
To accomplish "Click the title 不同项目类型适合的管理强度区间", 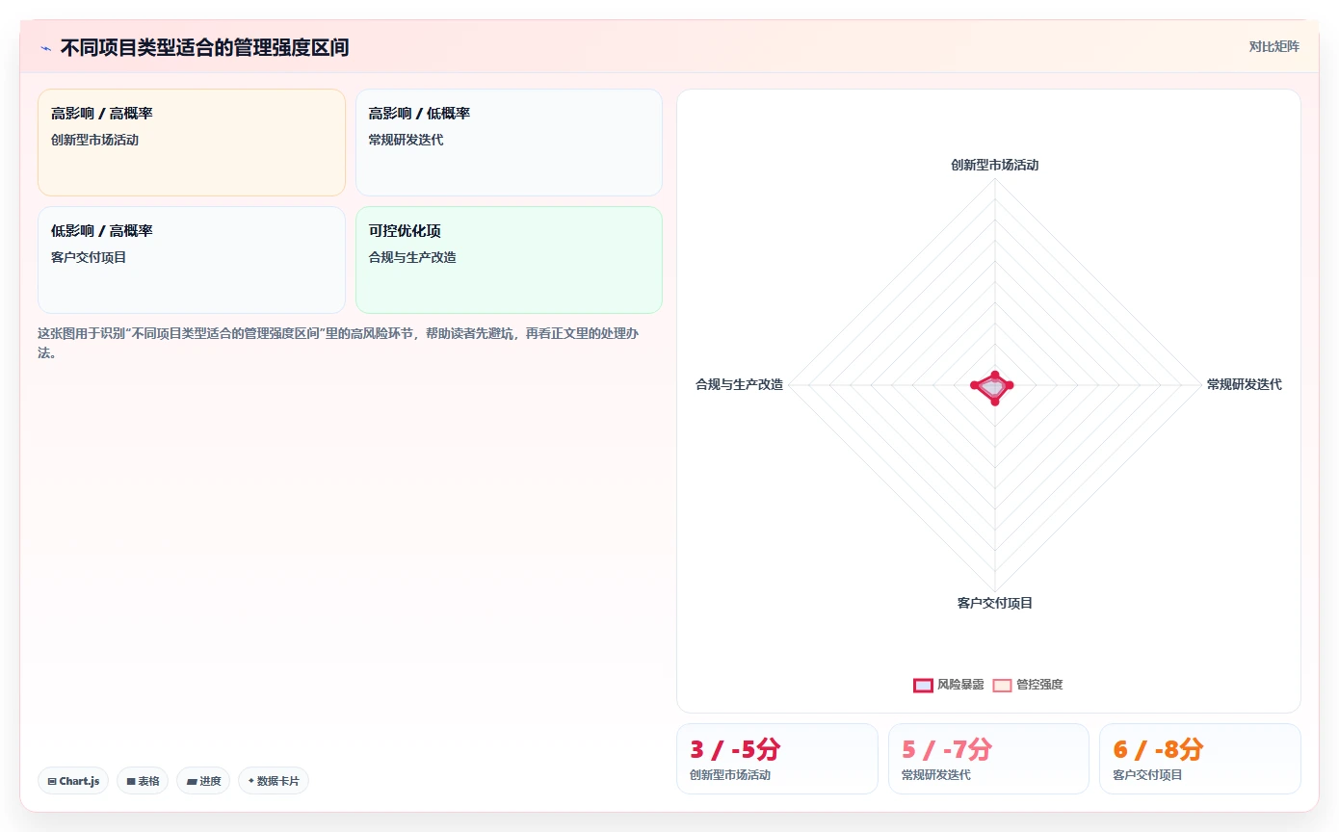I will point(204,47).
